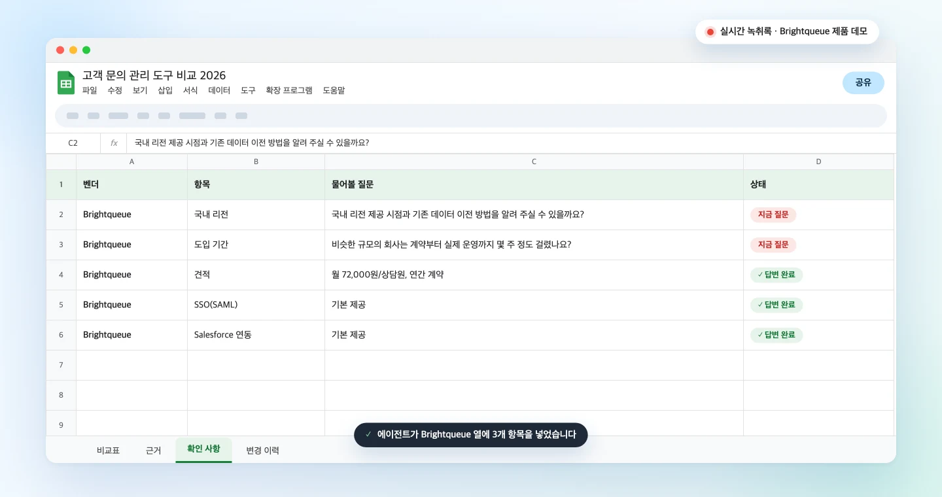This screenshot has height=497, width=942.
Task: Click the spreadsheet select-all corner box
Action: [61, 162]
